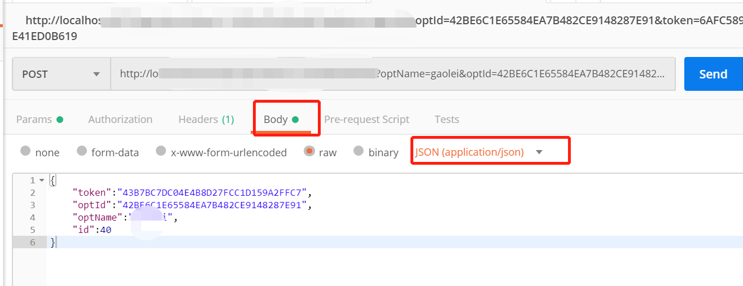Screen dimensions: 743x286
Task: Click the optId value string on line 3
Action: point(213,205)
